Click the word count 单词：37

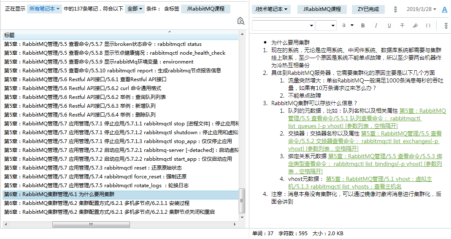coord(263,234)
